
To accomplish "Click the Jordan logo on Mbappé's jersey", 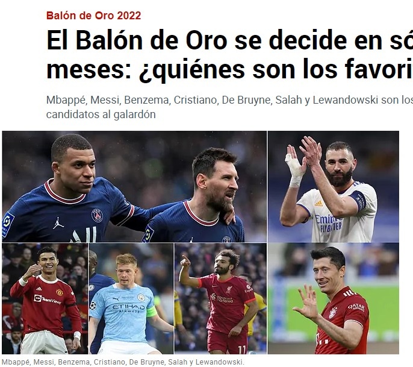I will [x=58, y=223].
